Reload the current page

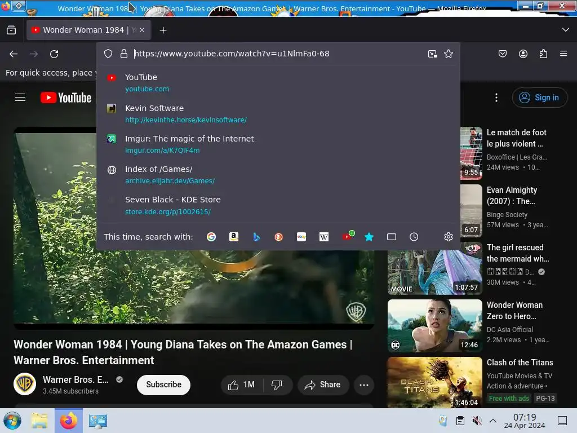[x=55, y=54]
